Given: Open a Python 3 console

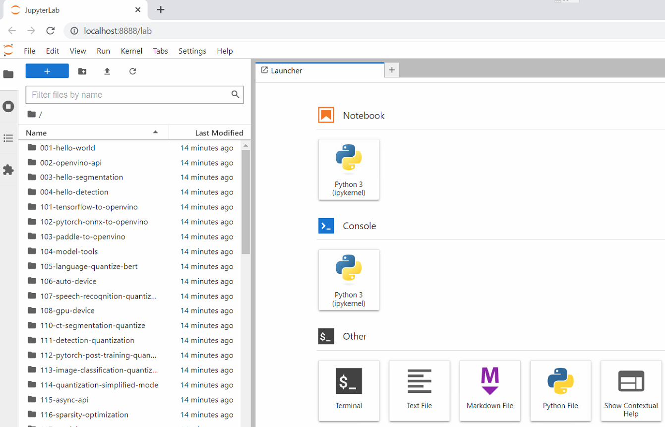Looking at the screenshot, I should pos(349,280).
